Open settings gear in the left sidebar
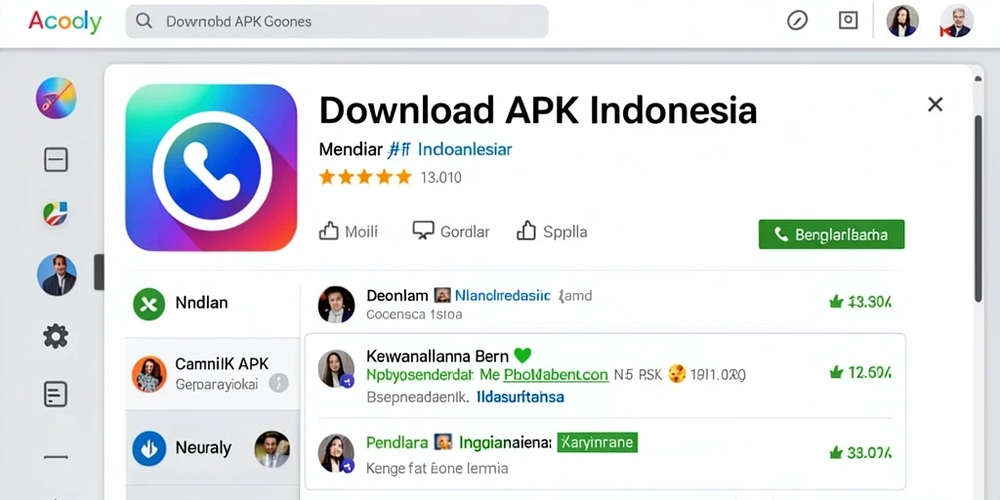Screen dimensions: 1000x500 (56, 336)
